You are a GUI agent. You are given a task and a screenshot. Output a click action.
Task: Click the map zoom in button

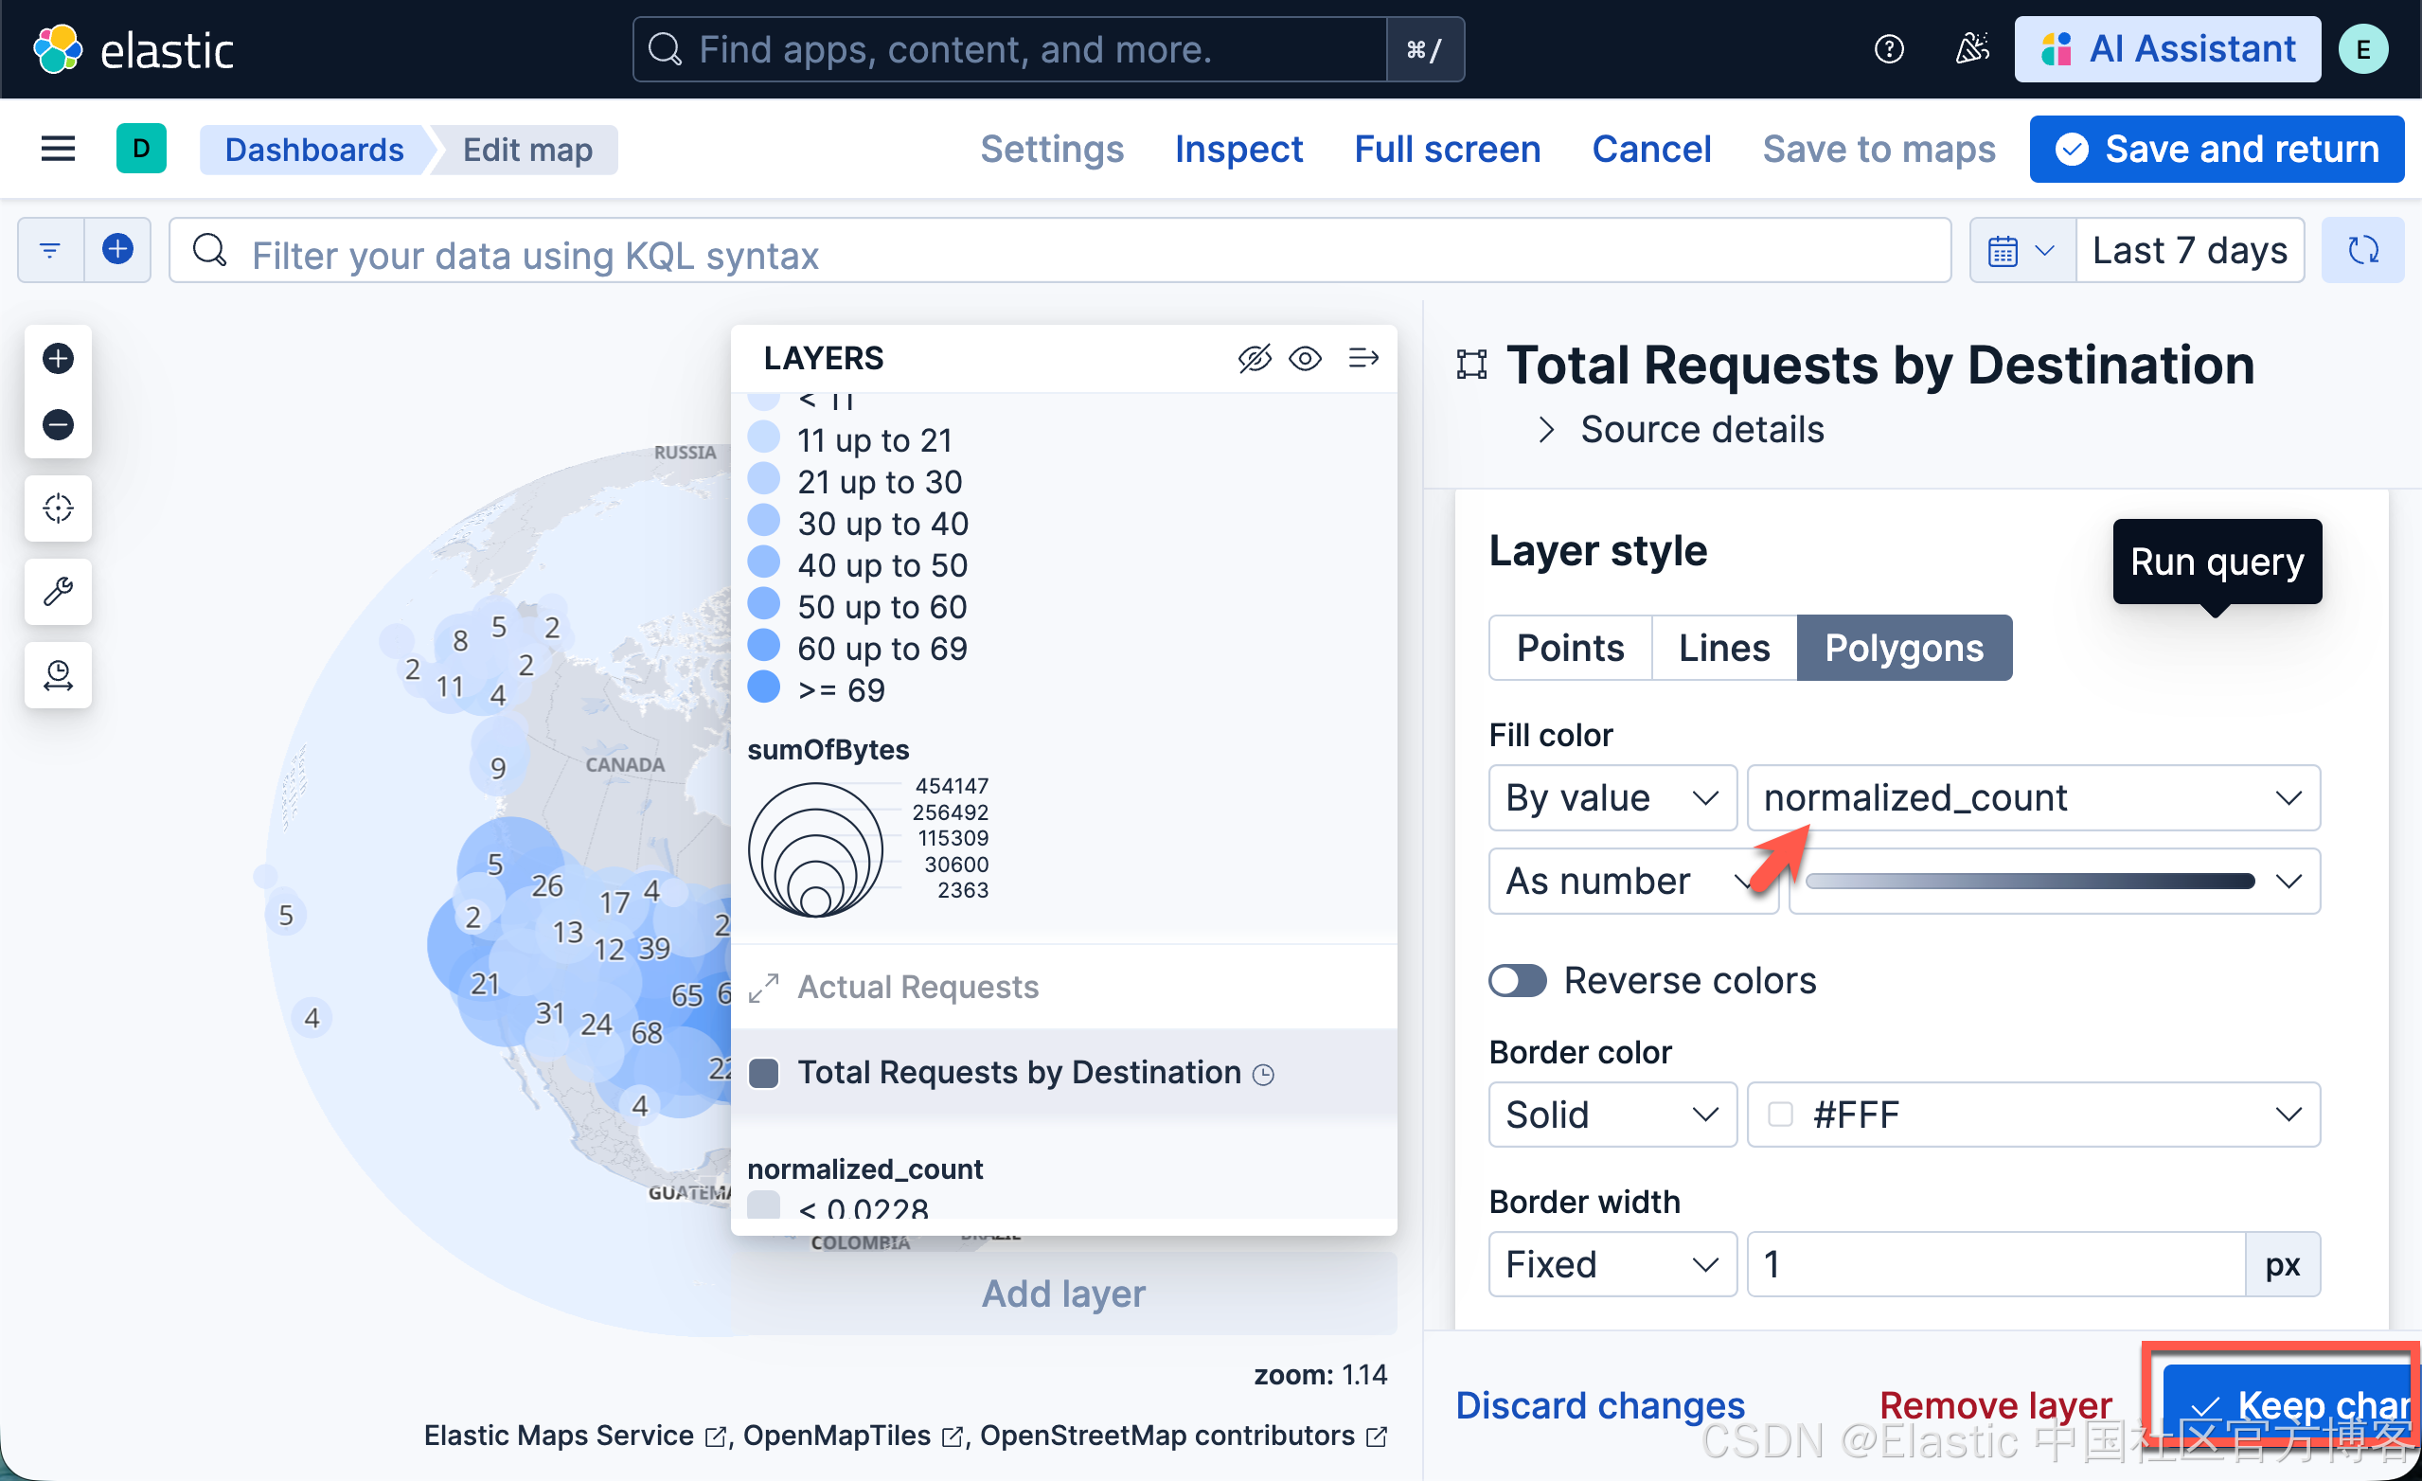tap(58, 359)
